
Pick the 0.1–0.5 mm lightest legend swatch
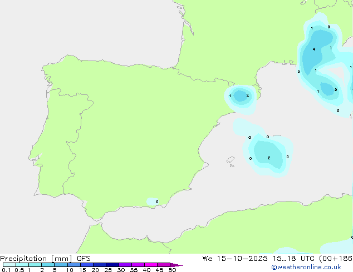tap(9, 265)
